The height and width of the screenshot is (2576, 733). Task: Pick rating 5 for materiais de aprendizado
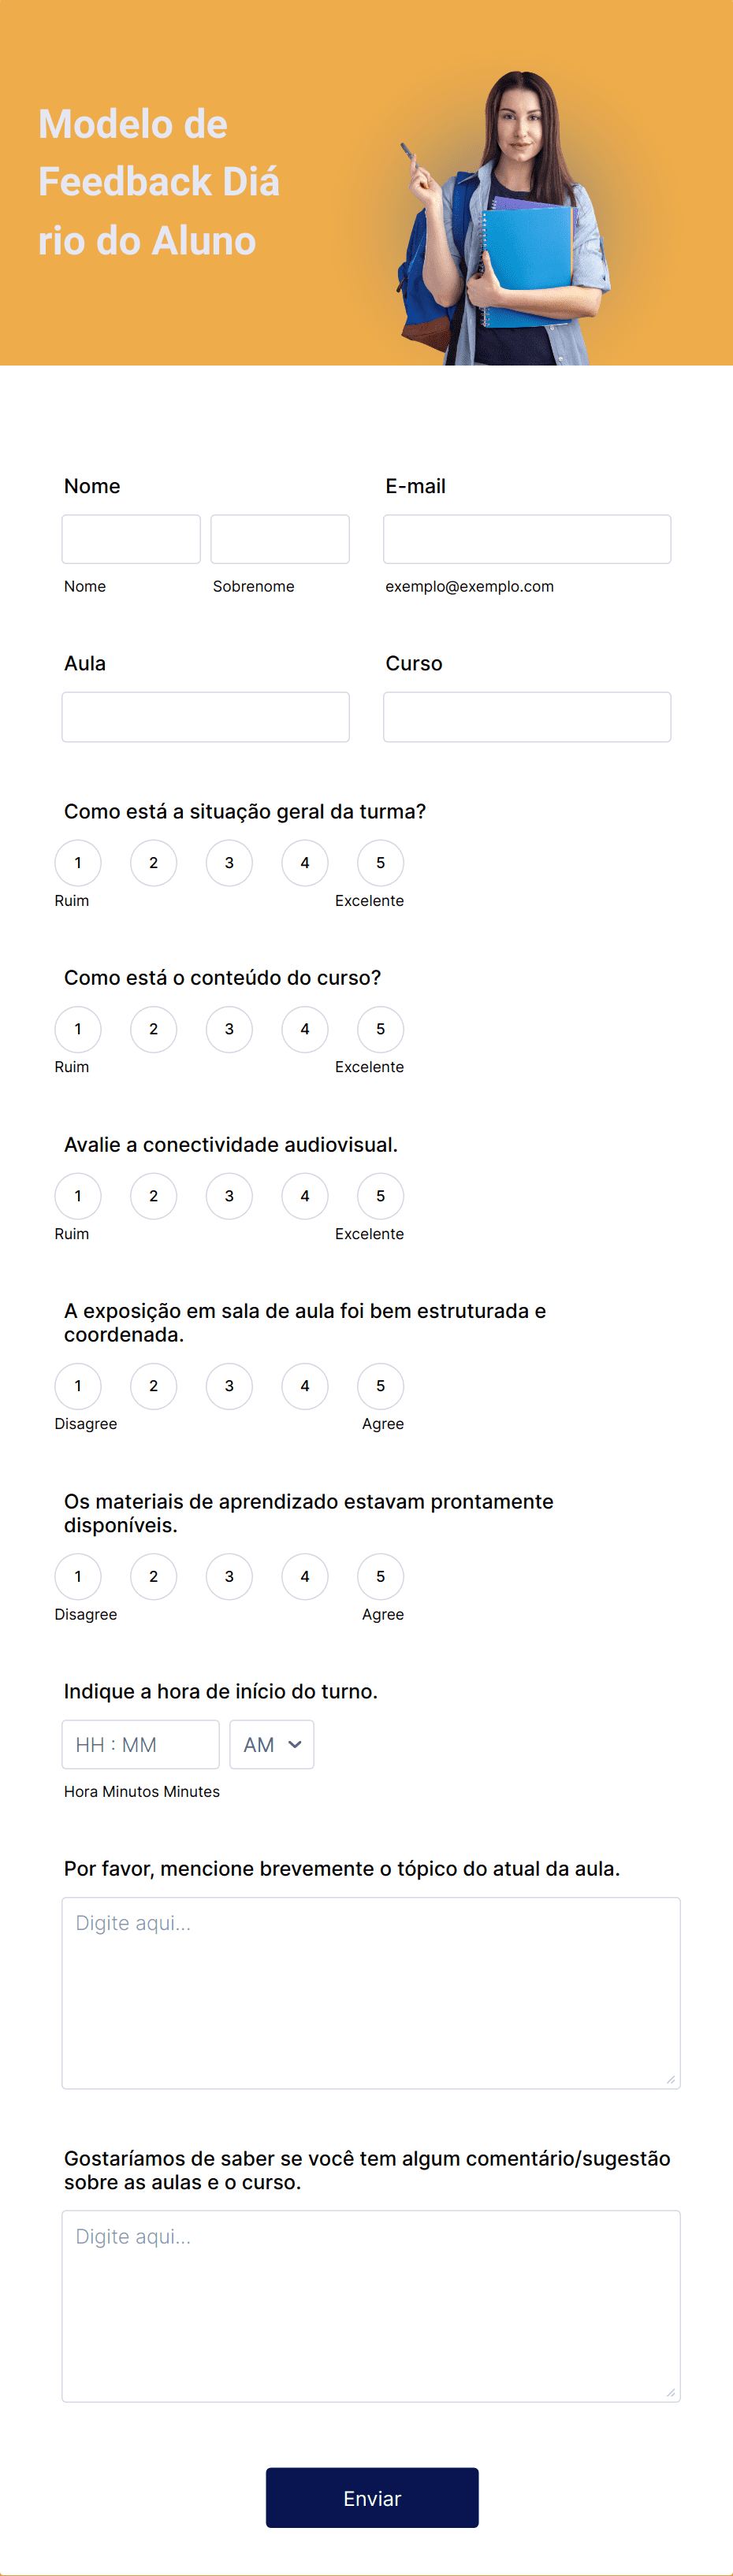(x=380, y=1576)
